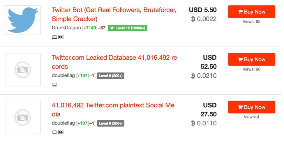Click the Twitter bird logo thumbnail
284x142 pixels.
point(23,20)
